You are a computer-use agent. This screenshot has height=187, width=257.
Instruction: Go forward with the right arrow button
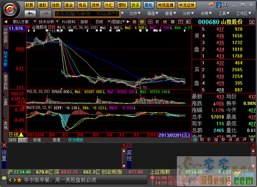click(45, 14)
